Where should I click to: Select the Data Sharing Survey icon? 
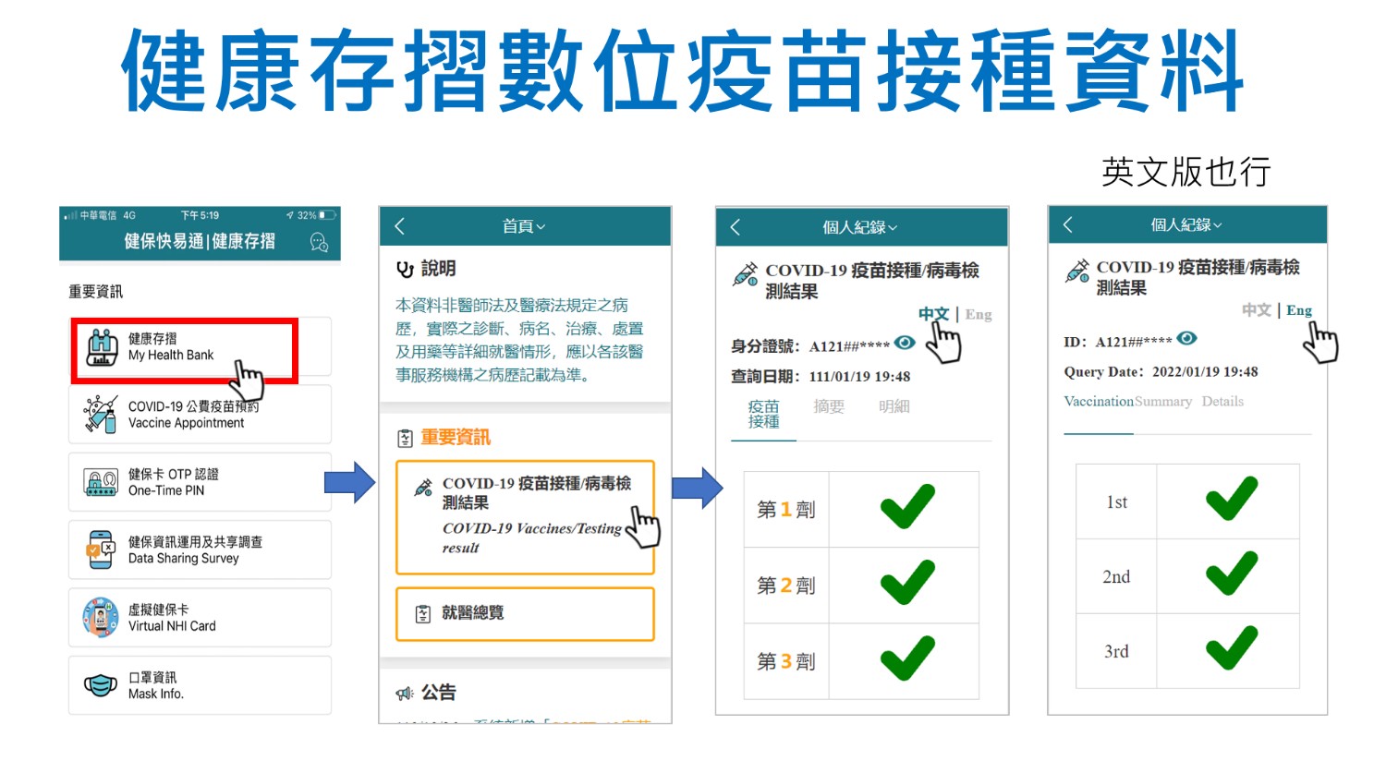(x=100, y=550)
